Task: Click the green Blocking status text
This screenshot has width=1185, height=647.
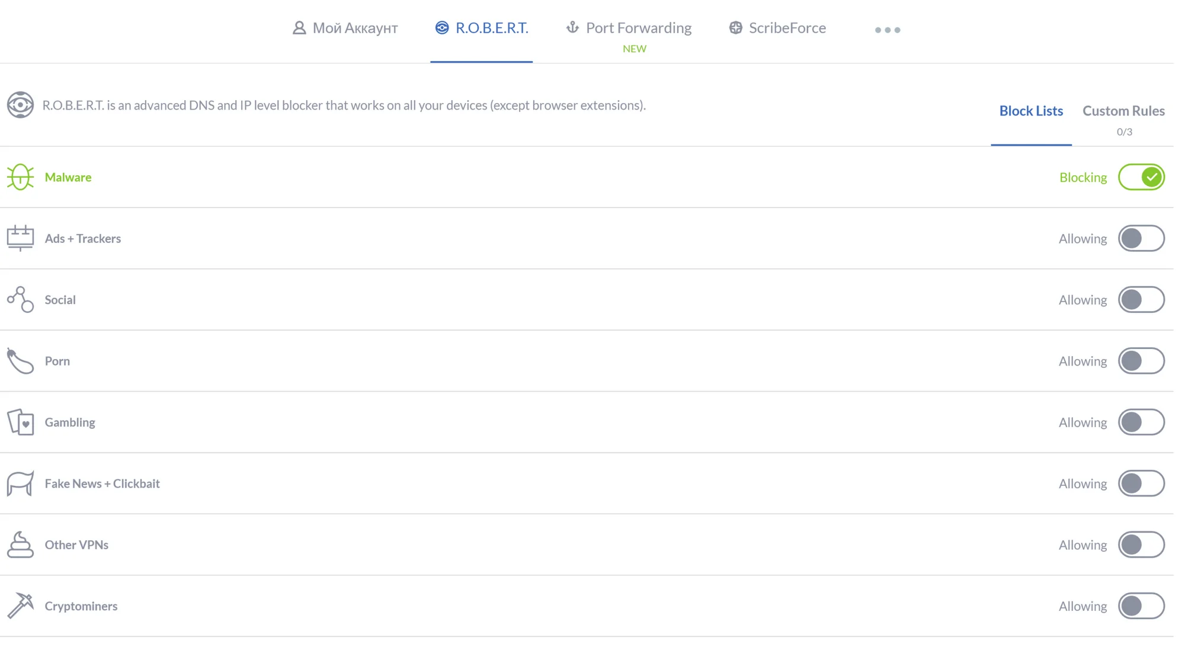Action: (x=1083, y=177)
